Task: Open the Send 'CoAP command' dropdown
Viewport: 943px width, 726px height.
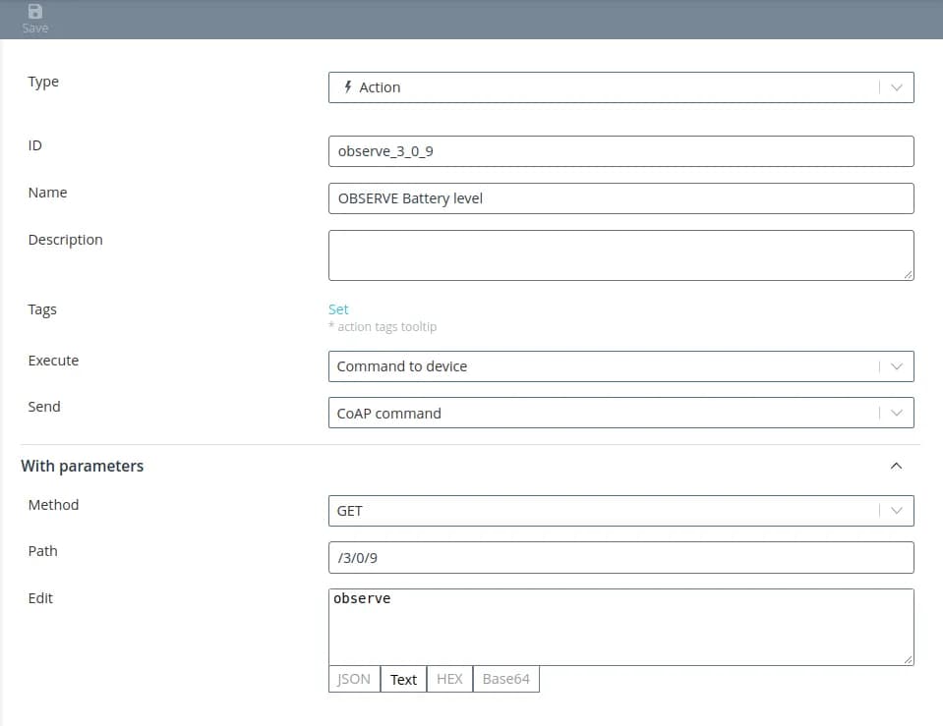Action: [619, 414]
